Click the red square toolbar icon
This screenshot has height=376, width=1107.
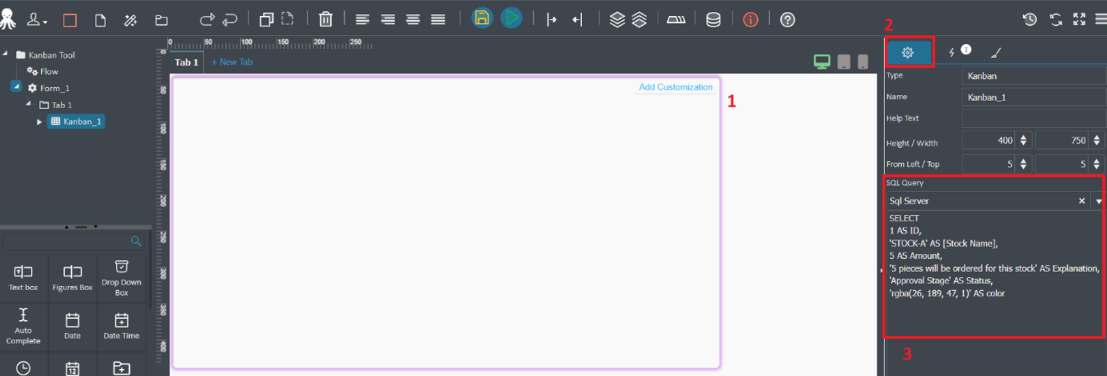pos(70,20)
